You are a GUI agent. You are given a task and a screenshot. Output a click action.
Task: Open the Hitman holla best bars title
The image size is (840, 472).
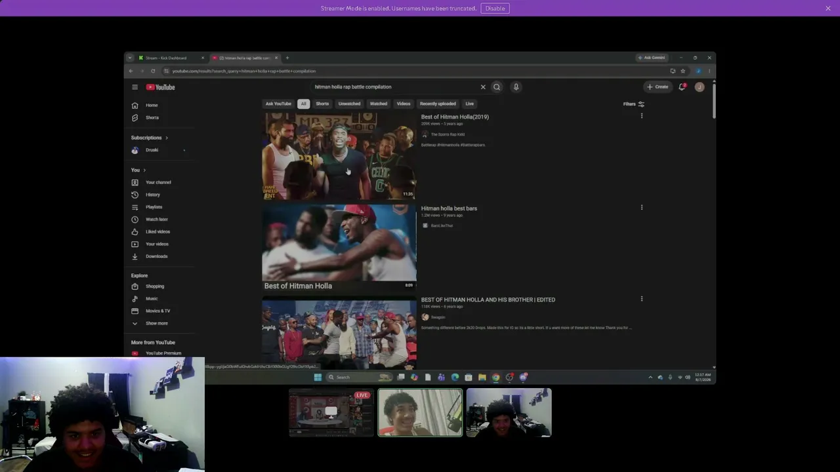coord(449,208)
